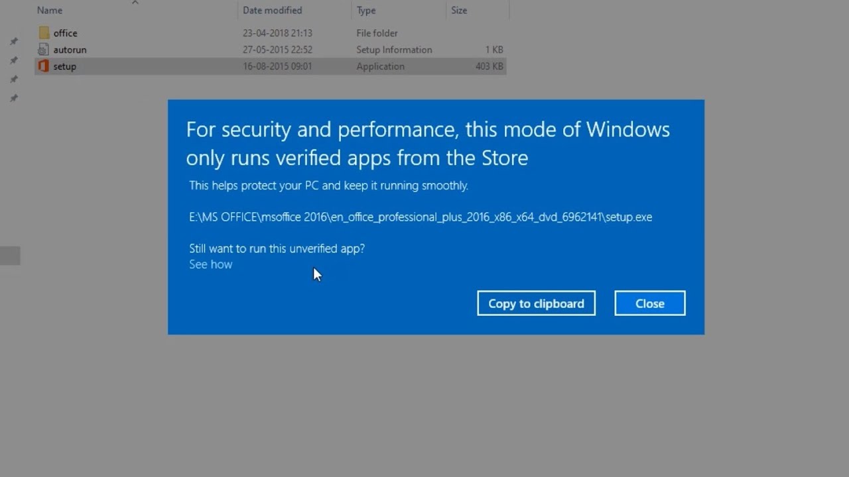Viewport: 849px width, 477px height.
Task: Click the File folder type cell
Action: click(x=377, y=33)
